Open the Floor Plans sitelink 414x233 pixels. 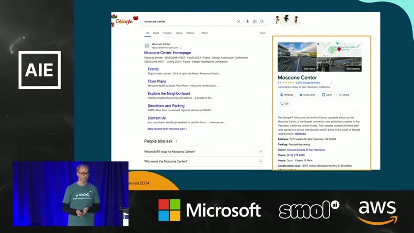[157, 82]
